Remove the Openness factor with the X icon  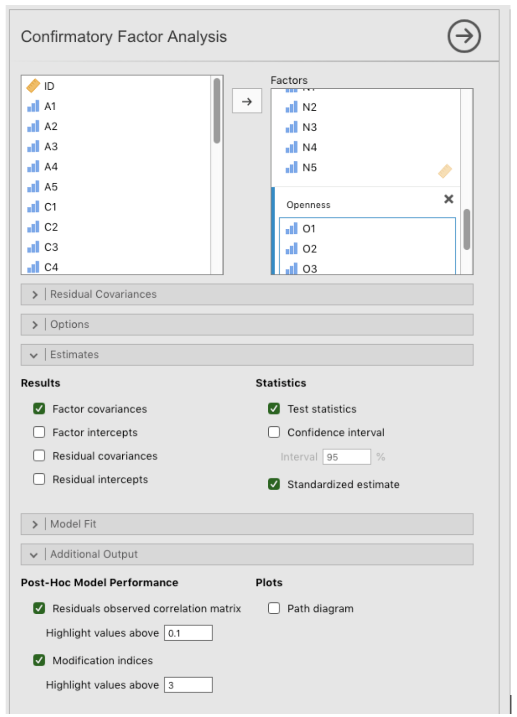click(x=449, y=199)
